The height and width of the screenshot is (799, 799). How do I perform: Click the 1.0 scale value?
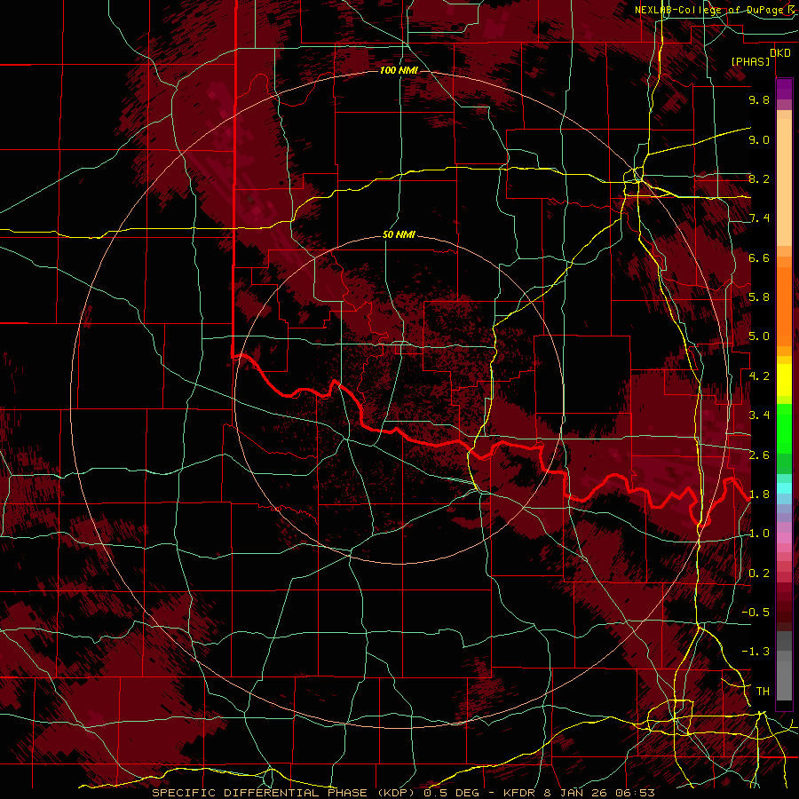pyautogui.click(x=759, y=534)
